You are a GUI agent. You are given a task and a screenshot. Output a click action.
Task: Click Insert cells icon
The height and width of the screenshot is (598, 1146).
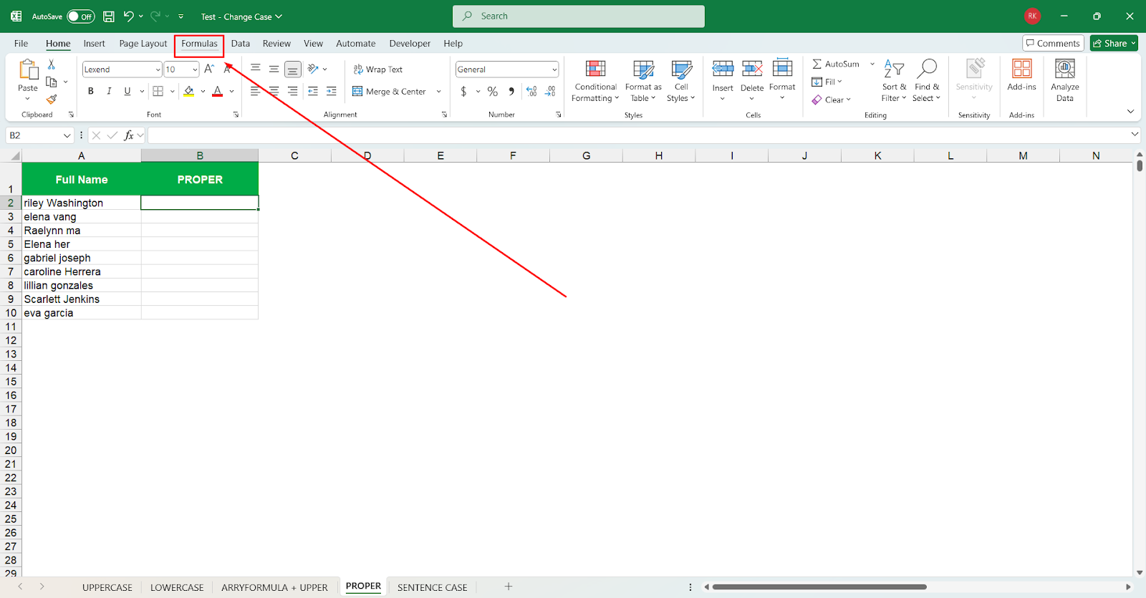(723, 69)
